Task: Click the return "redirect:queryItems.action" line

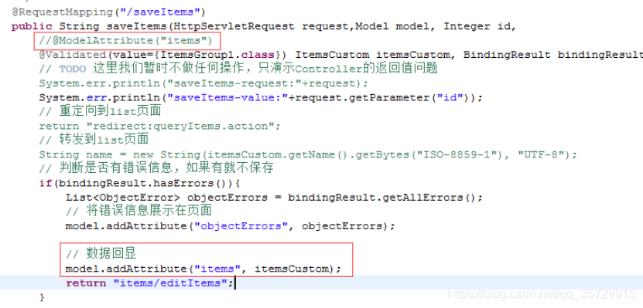Action: [x=160, y=126]
